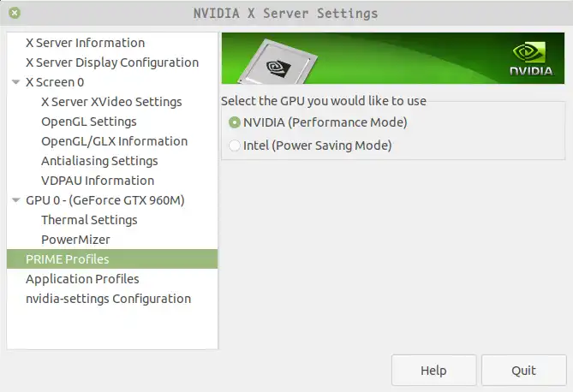Open Antialiasing Settings
573x392 pixels.
point(99,161)
